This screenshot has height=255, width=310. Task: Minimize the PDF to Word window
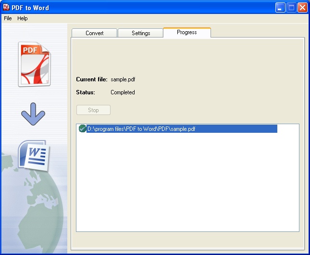pyautogui.click(x=280, y=8)
